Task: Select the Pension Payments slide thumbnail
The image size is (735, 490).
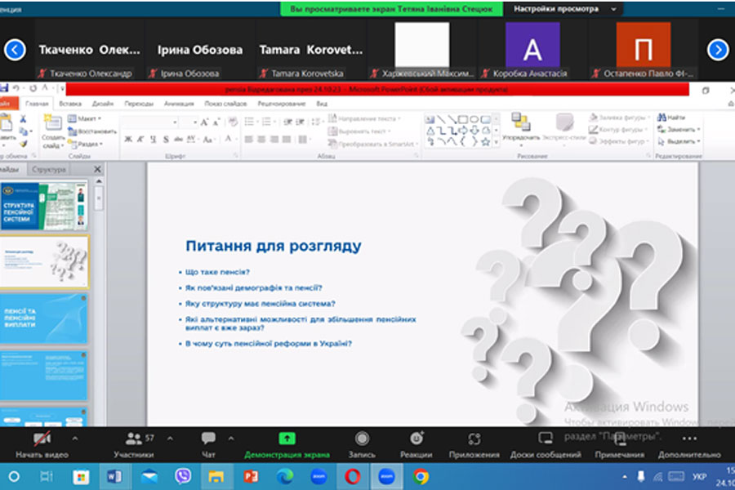Action: 44,318
